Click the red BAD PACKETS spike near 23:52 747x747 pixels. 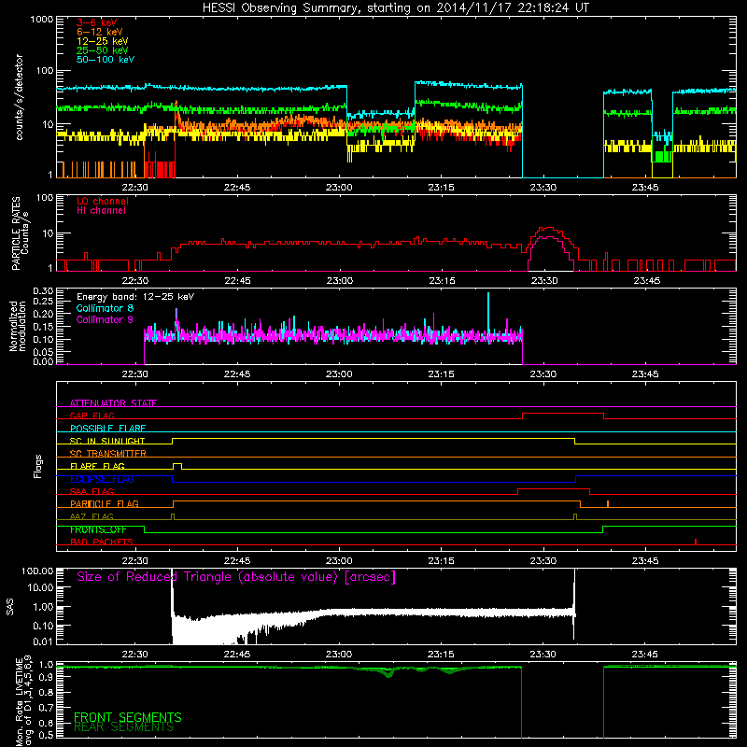coord(696,542)
